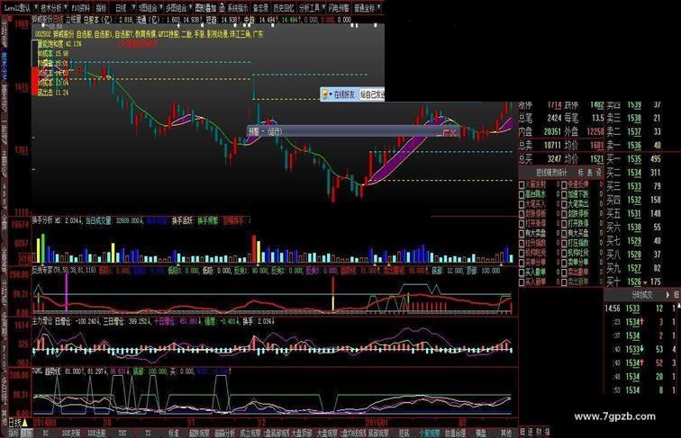Select the 买十 order book row
681x438 pixels.
click(634, 282)
